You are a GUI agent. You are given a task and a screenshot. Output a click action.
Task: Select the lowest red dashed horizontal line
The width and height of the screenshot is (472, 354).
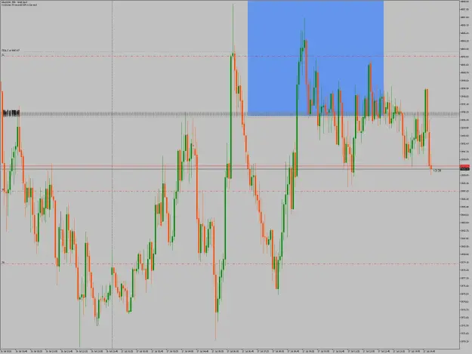pos(230,263)
